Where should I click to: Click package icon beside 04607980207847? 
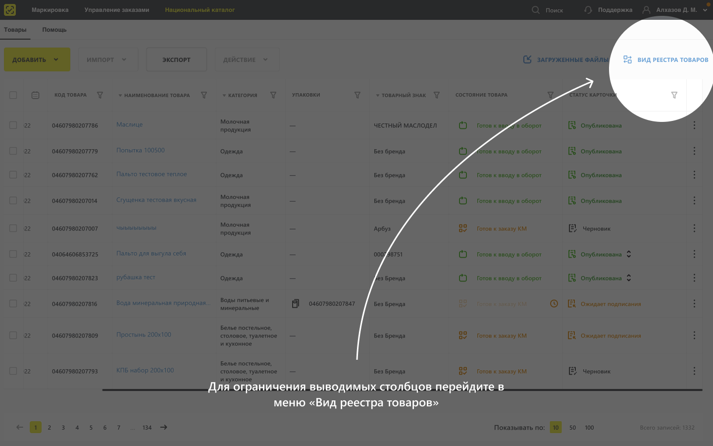[x=296, y=304]
